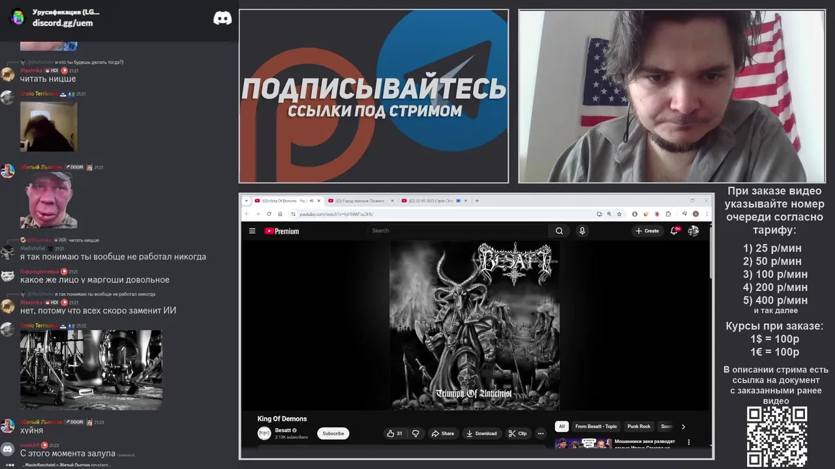Open the browser extensions puzzle icon

667,214
